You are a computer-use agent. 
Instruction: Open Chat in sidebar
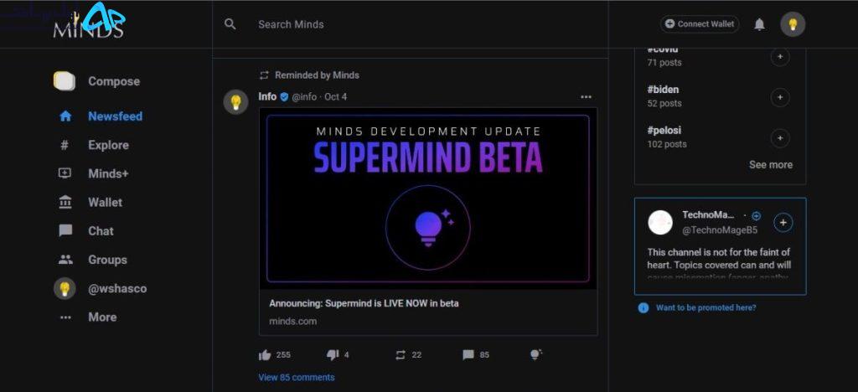(x=101, y=230)
